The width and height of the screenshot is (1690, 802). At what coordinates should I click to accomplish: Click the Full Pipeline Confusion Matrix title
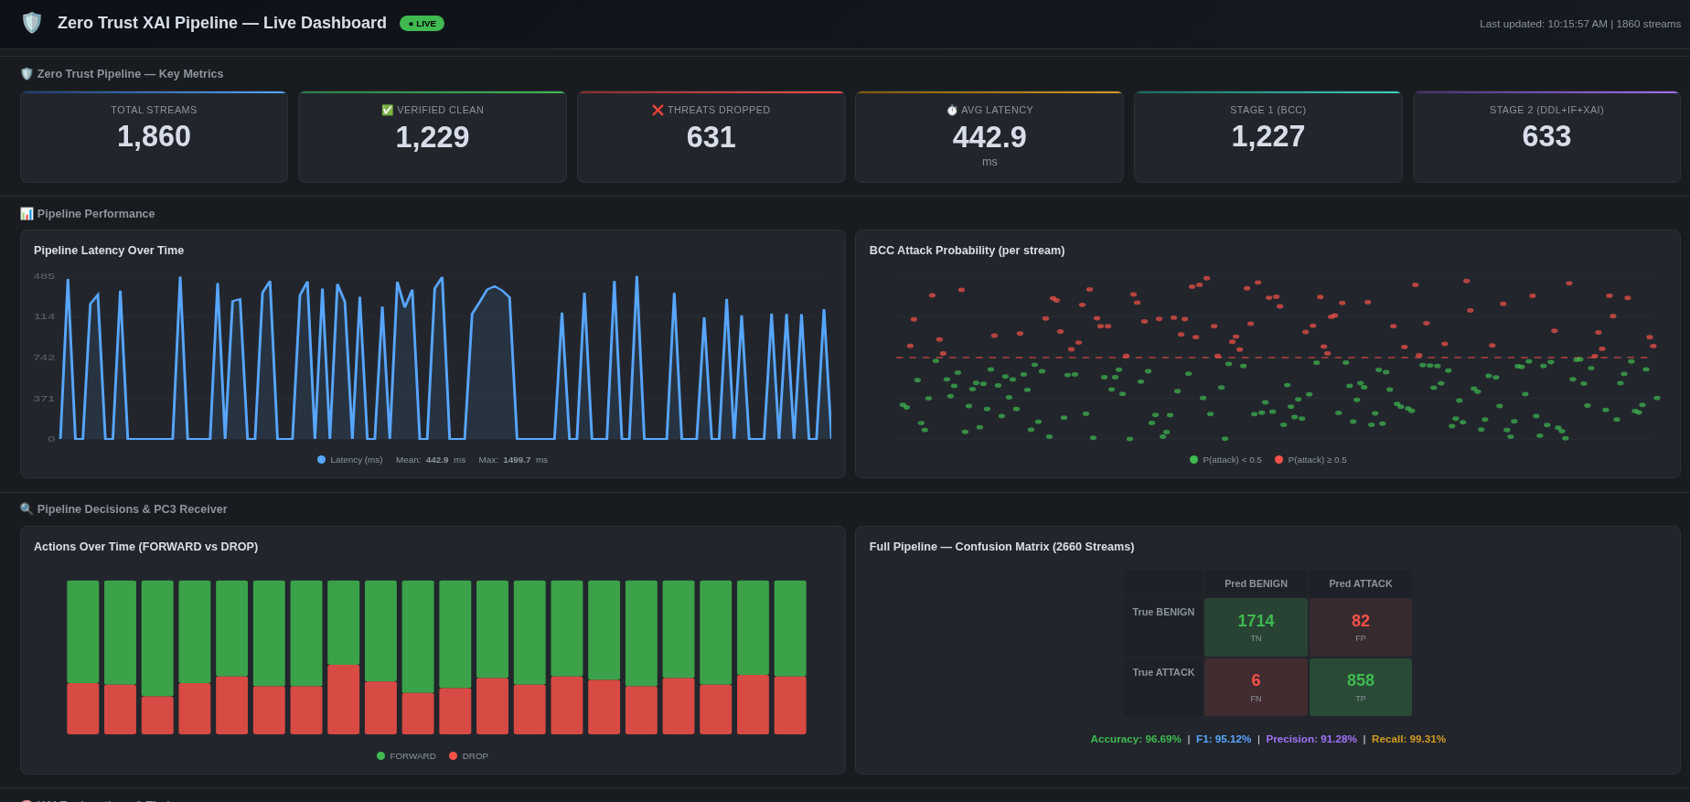tap(1001, 547)
